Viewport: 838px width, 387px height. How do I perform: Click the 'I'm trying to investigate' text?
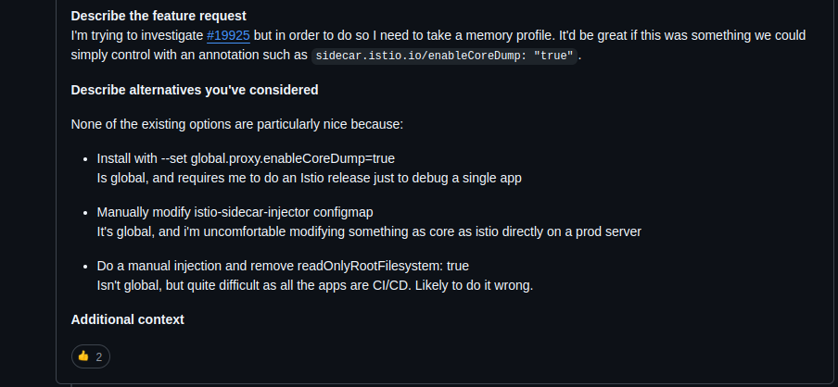pyautogui.click(x=137, y=36)
